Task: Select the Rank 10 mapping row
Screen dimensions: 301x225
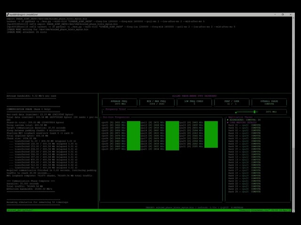Action: coord(244,152)
